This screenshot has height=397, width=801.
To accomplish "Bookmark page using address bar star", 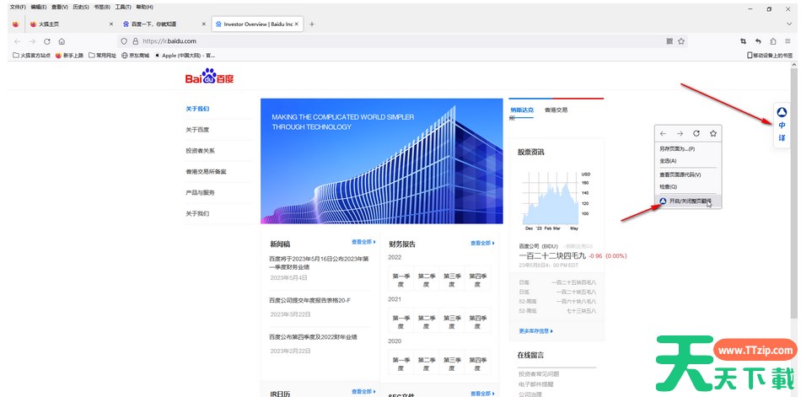I will (x=681, y=40).
